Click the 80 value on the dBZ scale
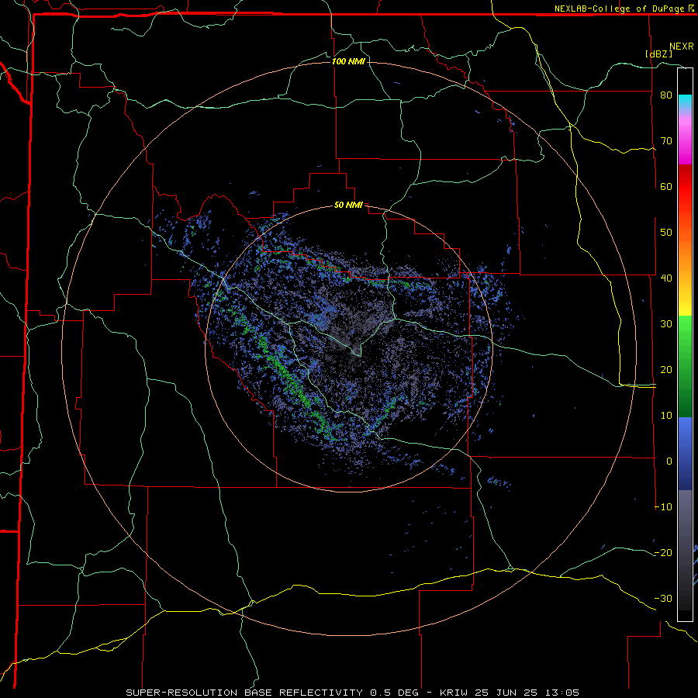The height and width of the screenshot is (698, 698). click(666, 95)
